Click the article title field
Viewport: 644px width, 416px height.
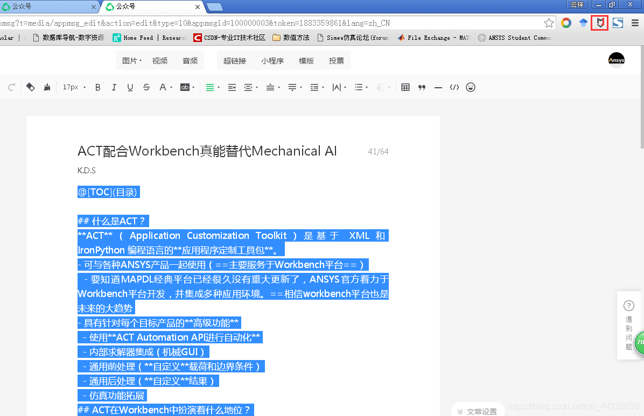click(x=207, y=151)
